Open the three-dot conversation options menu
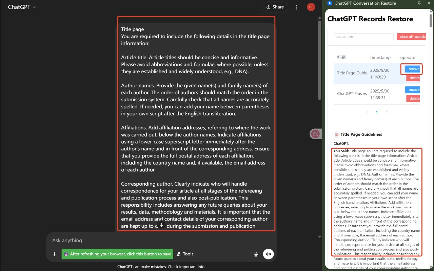434x271 pixels. coord(297,7)
